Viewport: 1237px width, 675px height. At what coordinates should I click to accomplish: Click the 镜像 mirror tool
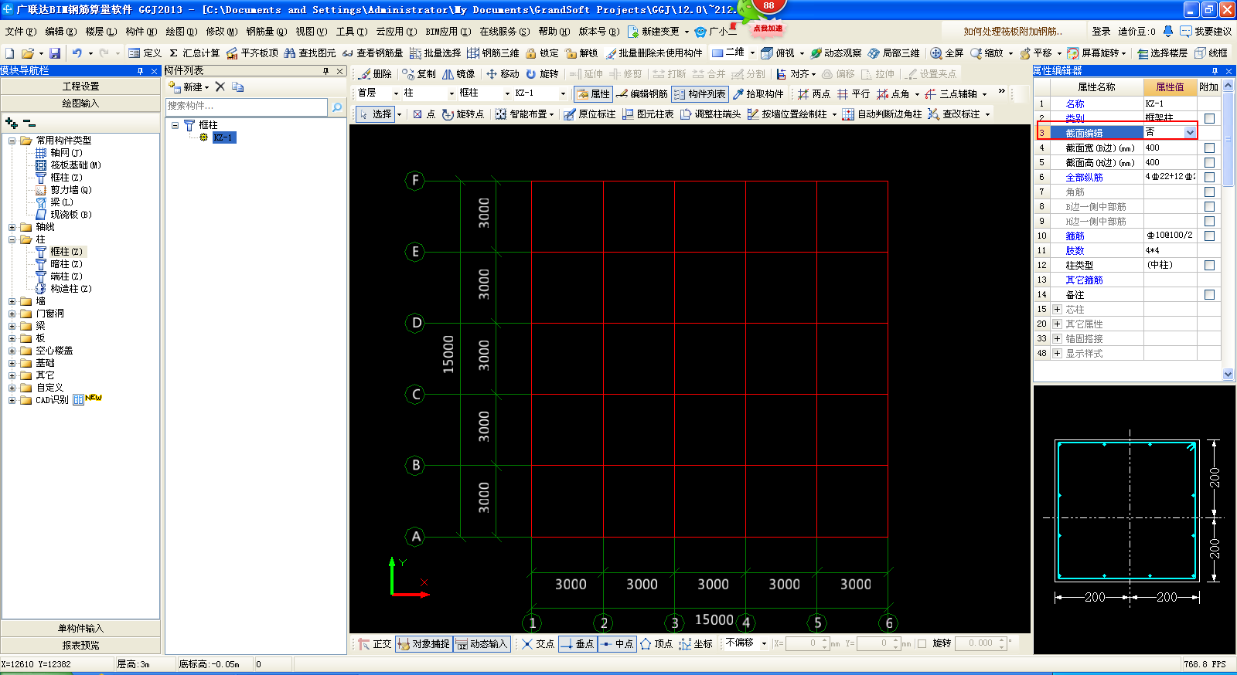[458, 74]
